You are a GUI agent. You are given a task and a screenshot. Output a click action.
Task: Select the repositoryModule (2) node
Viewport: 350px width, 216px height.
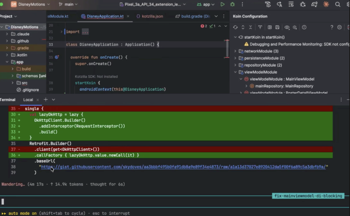tap(260, 65)
